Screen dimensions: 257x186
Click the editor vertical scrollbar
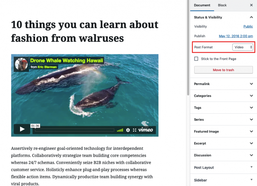coord(188,48)
